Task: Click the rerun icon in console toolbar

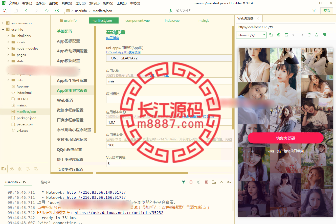Action: click(x=199, y=182)
